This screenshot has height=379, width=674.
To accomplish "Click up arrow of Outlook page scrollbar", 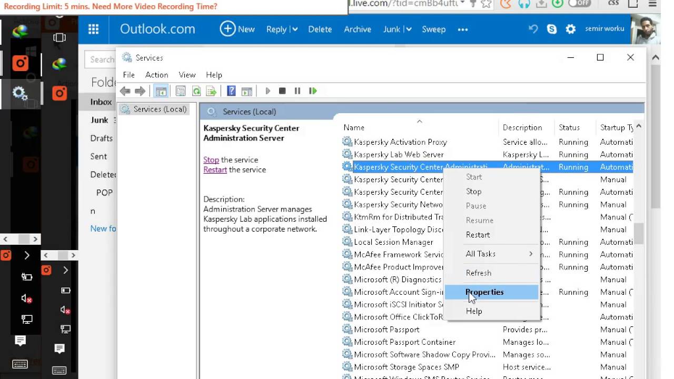I will (656, 57).
